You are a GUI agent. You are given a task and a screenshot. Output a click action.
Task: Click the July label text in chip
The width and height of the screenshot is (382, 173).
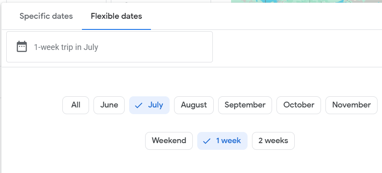pyautogui.click(x=155, y=105)
